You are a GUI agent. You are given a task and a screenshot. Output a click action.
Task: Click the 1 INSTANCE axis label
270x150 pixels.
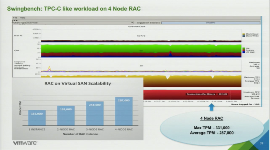[x=37, y=129]
